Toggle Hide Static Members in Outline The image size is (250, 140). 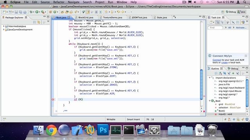point(229,73)
